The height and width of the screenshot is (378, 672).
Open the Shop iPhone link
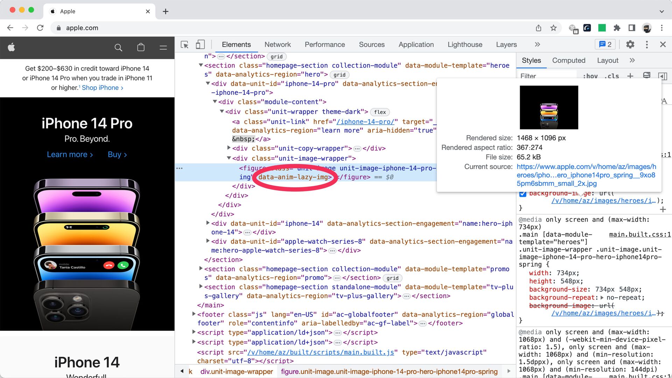pos(103,87)
